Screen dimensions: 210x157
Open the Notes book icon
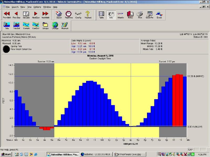pos(130,15)
